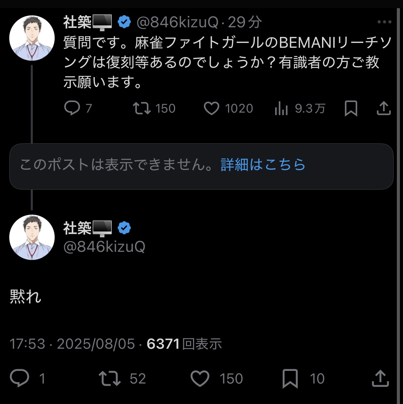Screen dimensions: 403x404
Task: Repost the top post with 150 reposts
Action: tap(142, 108)
